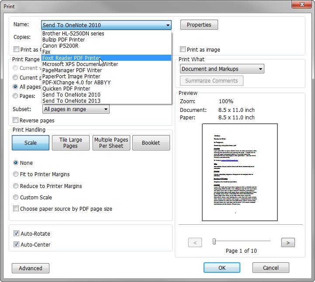The image size is (315, 282).
Task: Pick Canon iP5200R in printer list
Action: (106, 46)
